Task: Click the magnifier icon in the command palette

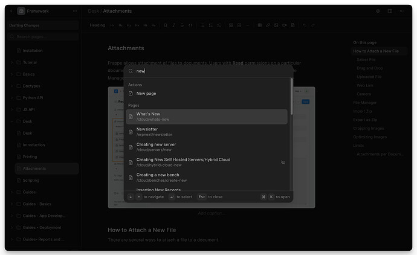Action: click(x=131, y=71)
